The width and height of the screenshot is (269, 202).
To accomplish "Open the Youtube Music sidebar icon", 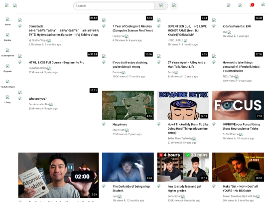I will tap(7, 82).
